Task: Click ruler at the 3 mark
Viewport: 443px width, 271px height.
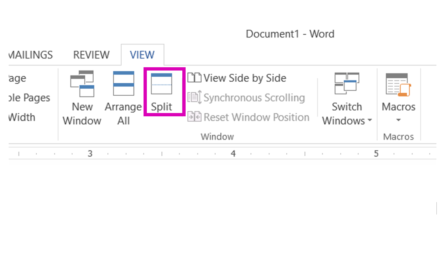Action: coord(90,154)
